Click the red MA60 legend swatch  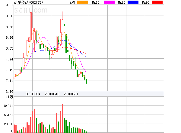tap(157, 2)
